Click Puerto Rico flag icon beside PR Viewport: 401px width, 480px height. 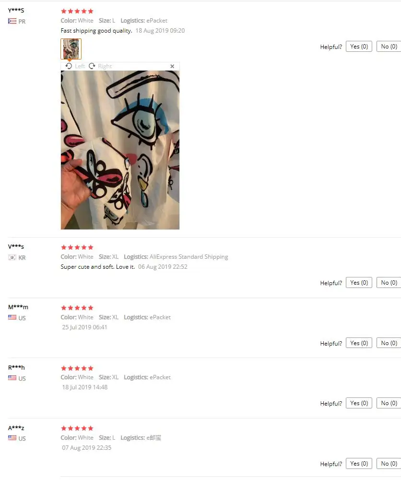[12, 21]
